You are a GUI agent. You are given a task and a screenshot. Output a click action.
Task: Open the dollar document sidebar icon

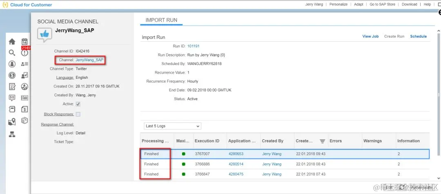[24, 109]
